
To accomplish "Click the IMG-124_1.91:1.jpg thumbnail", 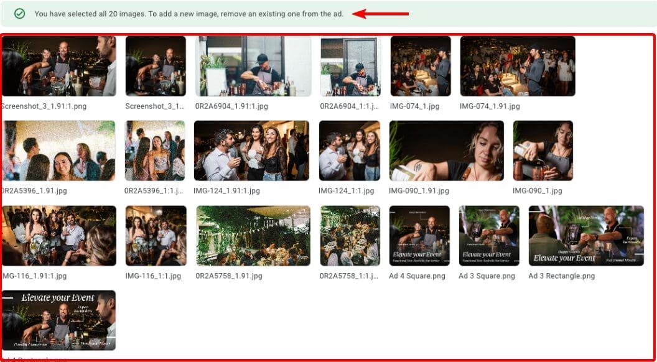I will pos(251,151).
